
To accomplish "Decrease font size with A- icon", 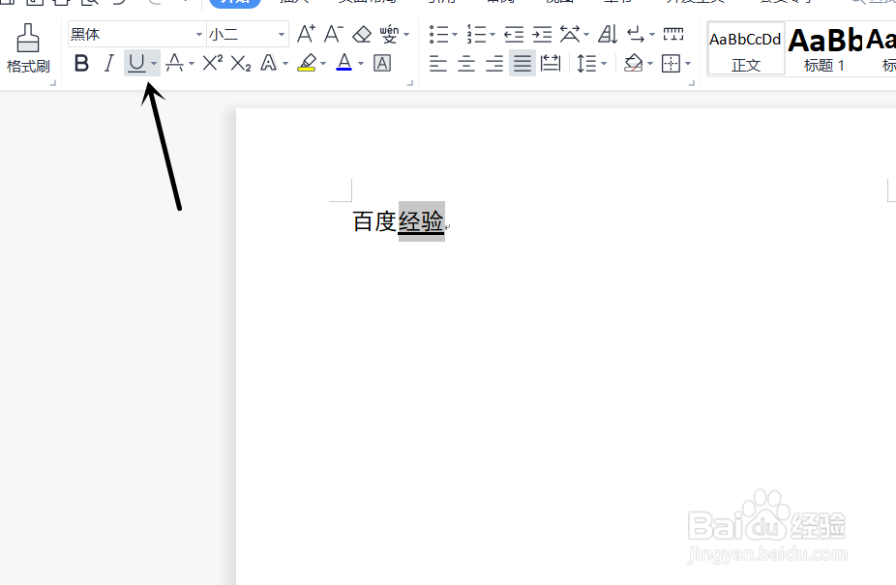I will click(x=333, y=34).
